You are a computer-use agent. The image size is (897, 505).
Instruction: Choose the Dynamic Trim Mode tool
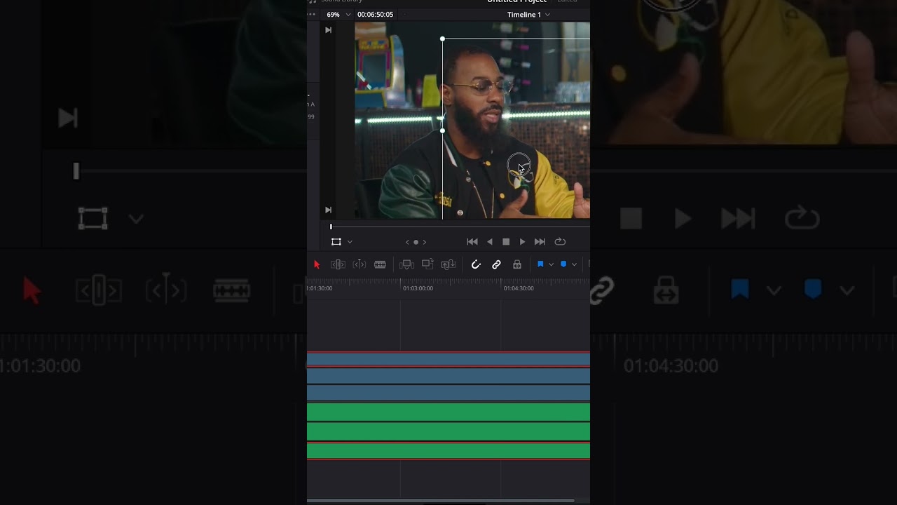tap(359, 264)
